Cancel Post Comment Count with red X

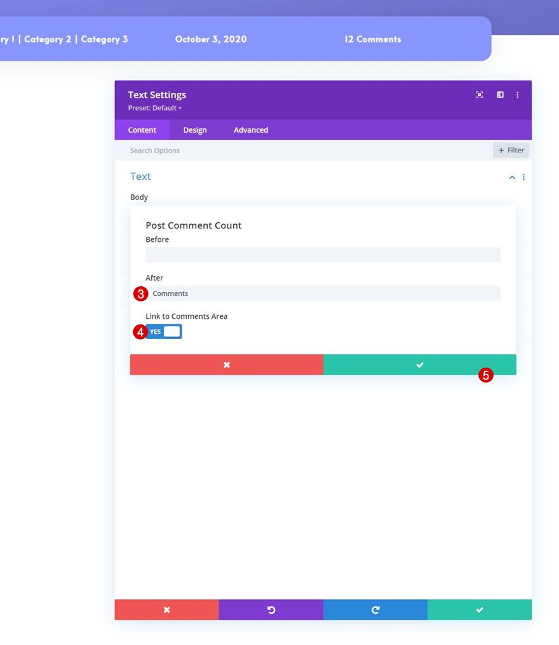pos(226,364)
